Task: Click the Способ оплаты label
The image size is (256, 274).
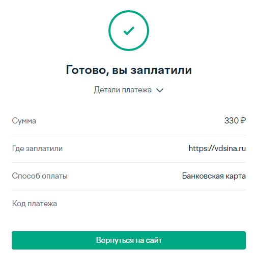Action: [40, 176]
